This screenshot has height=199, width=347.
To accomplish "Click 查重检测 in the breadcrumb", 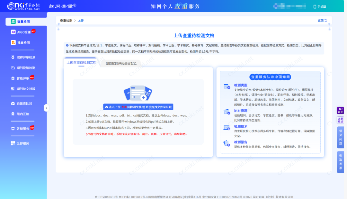I will (x=66, y=21).
